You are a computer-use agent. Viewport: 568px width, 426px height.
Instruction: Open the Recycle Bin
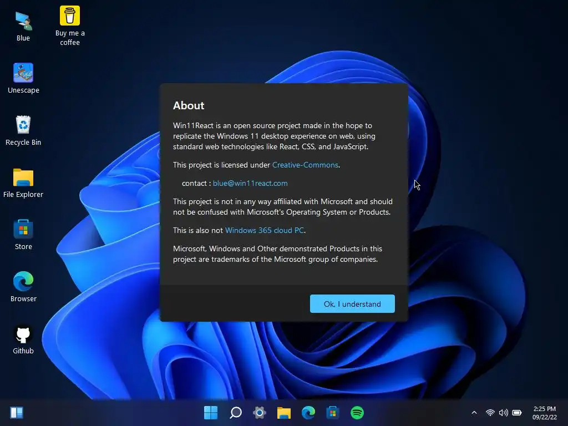pyautogui.click(x=23, y=130)
